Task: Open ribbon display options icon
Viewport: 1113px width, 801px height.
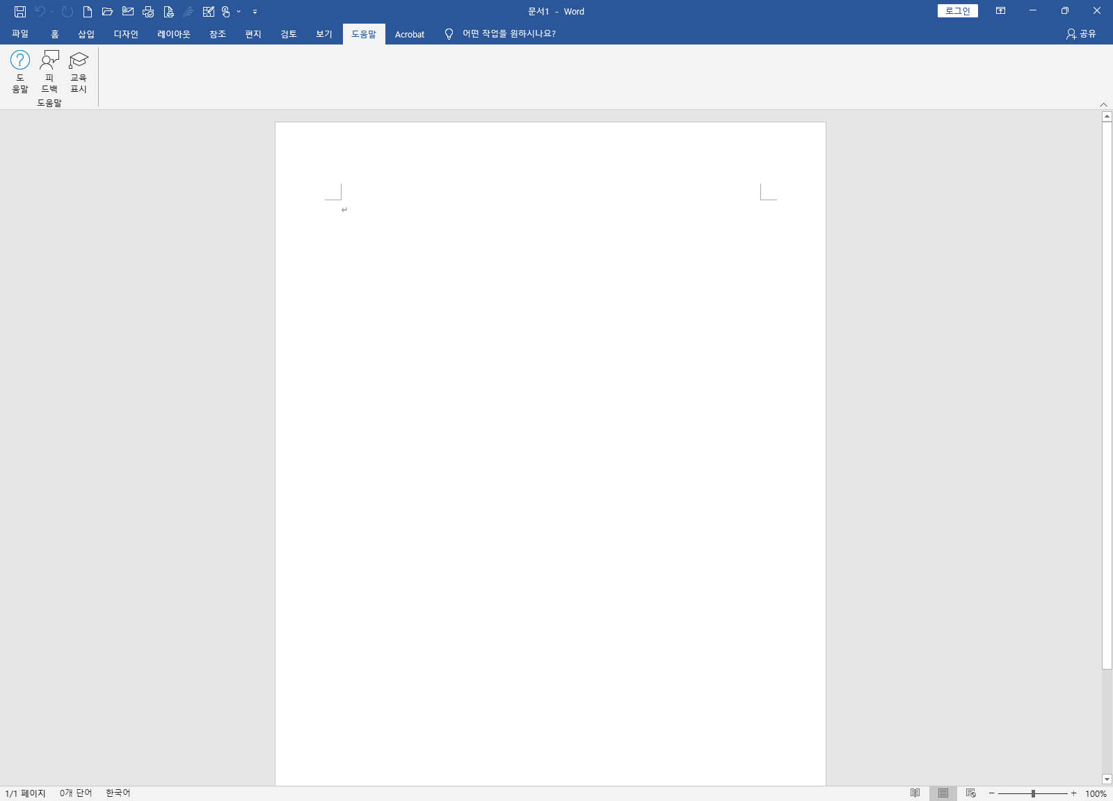Action: tap(1000, 11)
